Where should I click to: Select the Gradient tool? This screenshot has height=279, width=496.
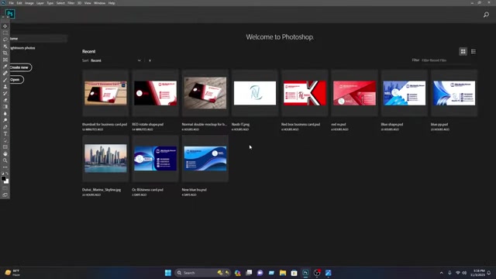(5, 107)
